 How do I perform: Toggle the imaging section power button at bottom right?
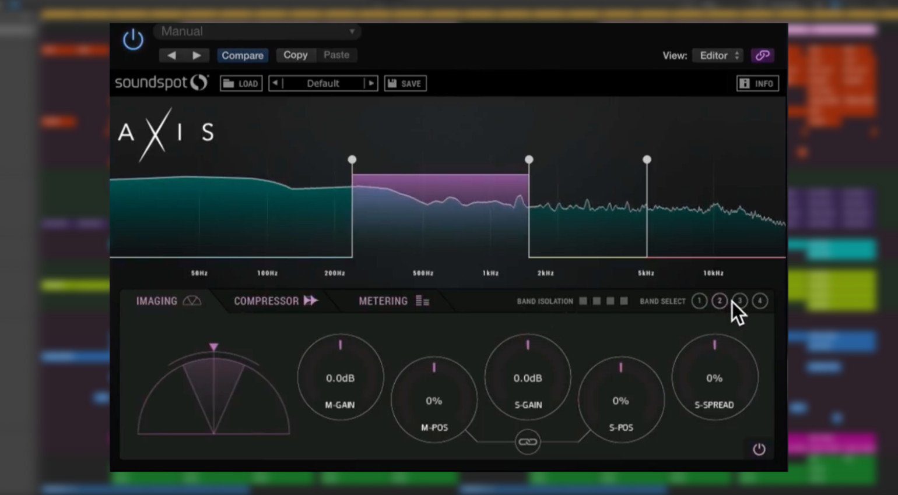[759, 449]
